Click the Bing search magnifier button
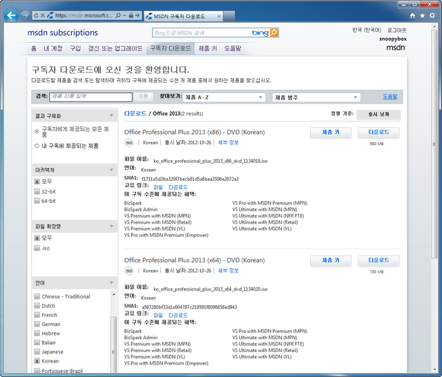 tap(273, 32)
